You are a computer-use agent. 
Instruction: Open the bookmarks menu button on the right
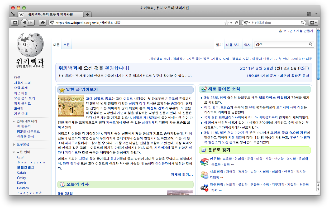(313, 23)
